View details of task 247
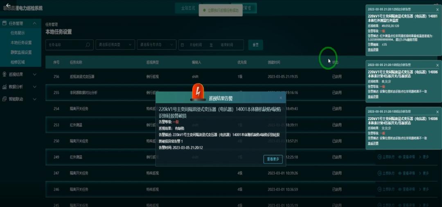 pos(406,173)
